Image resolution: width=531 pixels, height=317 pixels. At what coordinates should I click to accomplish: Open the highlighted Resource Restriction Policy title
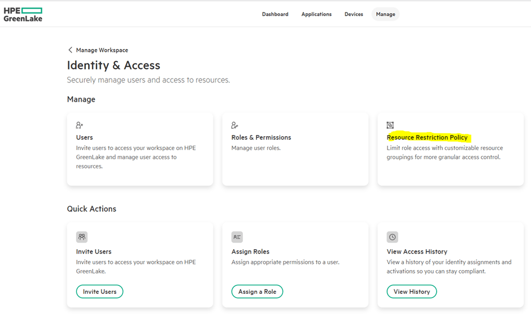[427, 137]
